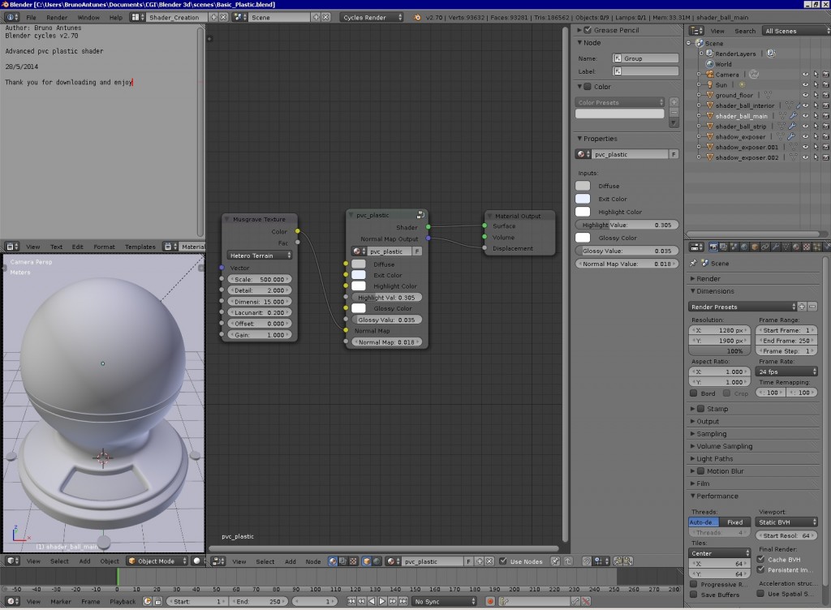Screen dimensions: 831x610
Task: Play animation forward in the timeline
Action: click(x=382, y=601)
